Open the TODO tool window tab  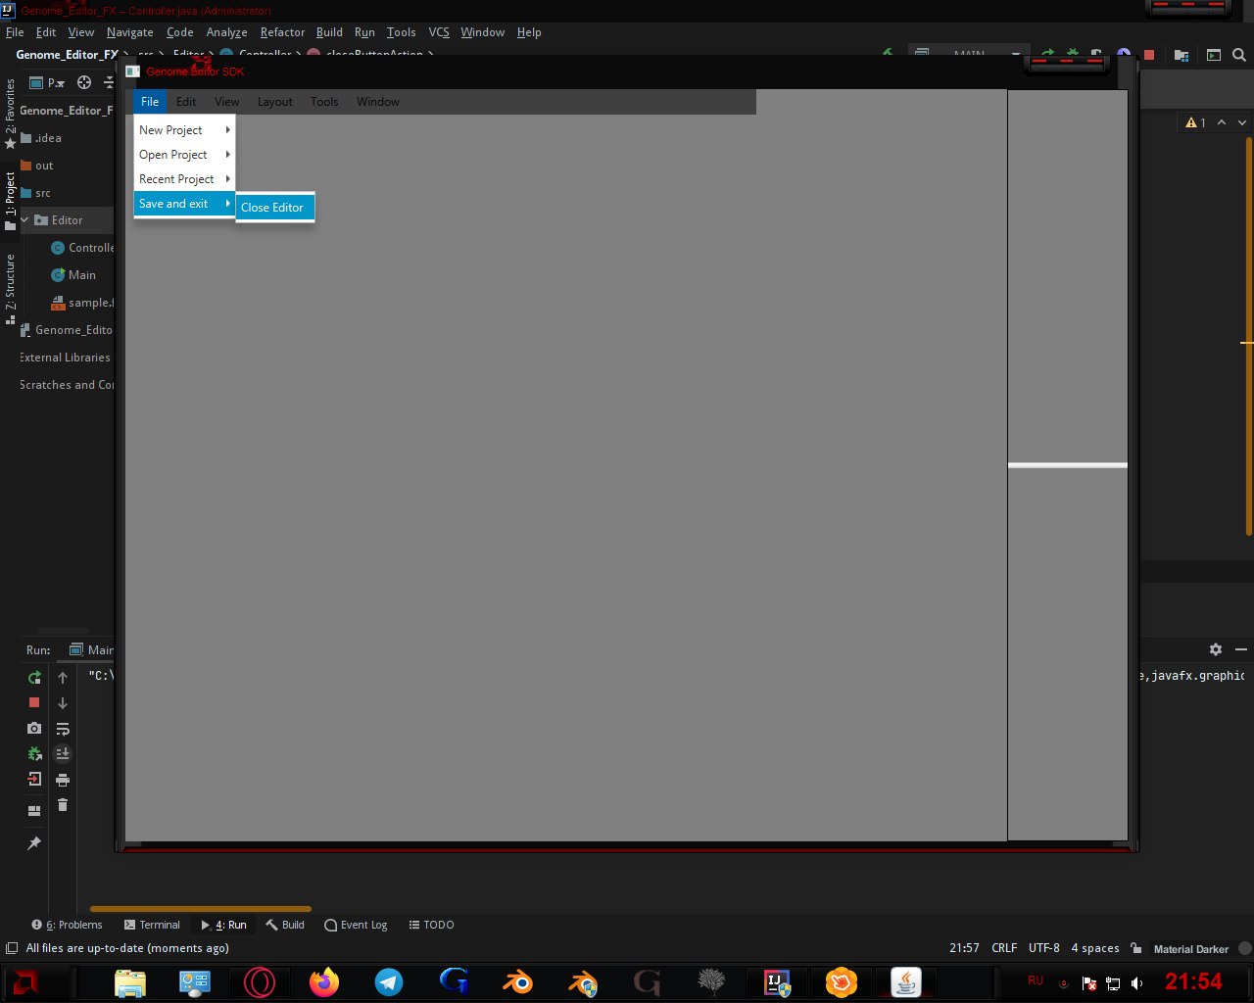pos(431,925)
